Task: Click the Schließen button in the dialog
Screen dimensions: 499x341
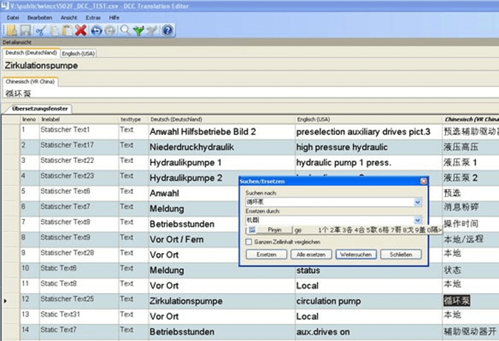Action: click(x=401, y=255)
